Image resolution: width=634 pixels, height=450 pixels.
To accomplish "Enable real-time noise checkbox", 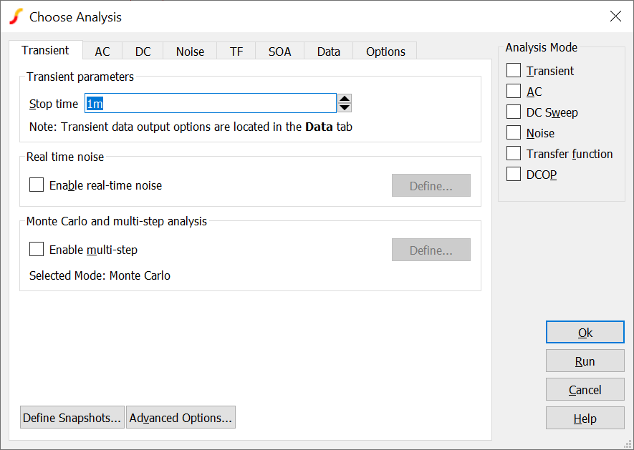I will 37,185.
